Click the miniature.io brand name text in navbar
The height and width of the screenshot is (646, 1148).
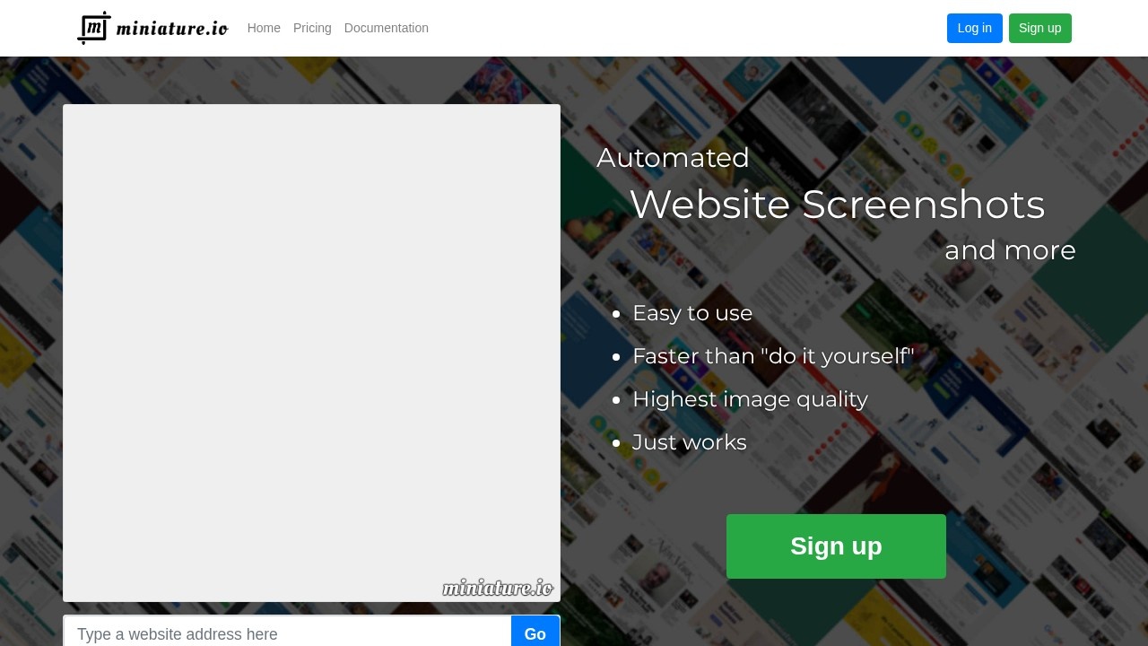point(171,29)
